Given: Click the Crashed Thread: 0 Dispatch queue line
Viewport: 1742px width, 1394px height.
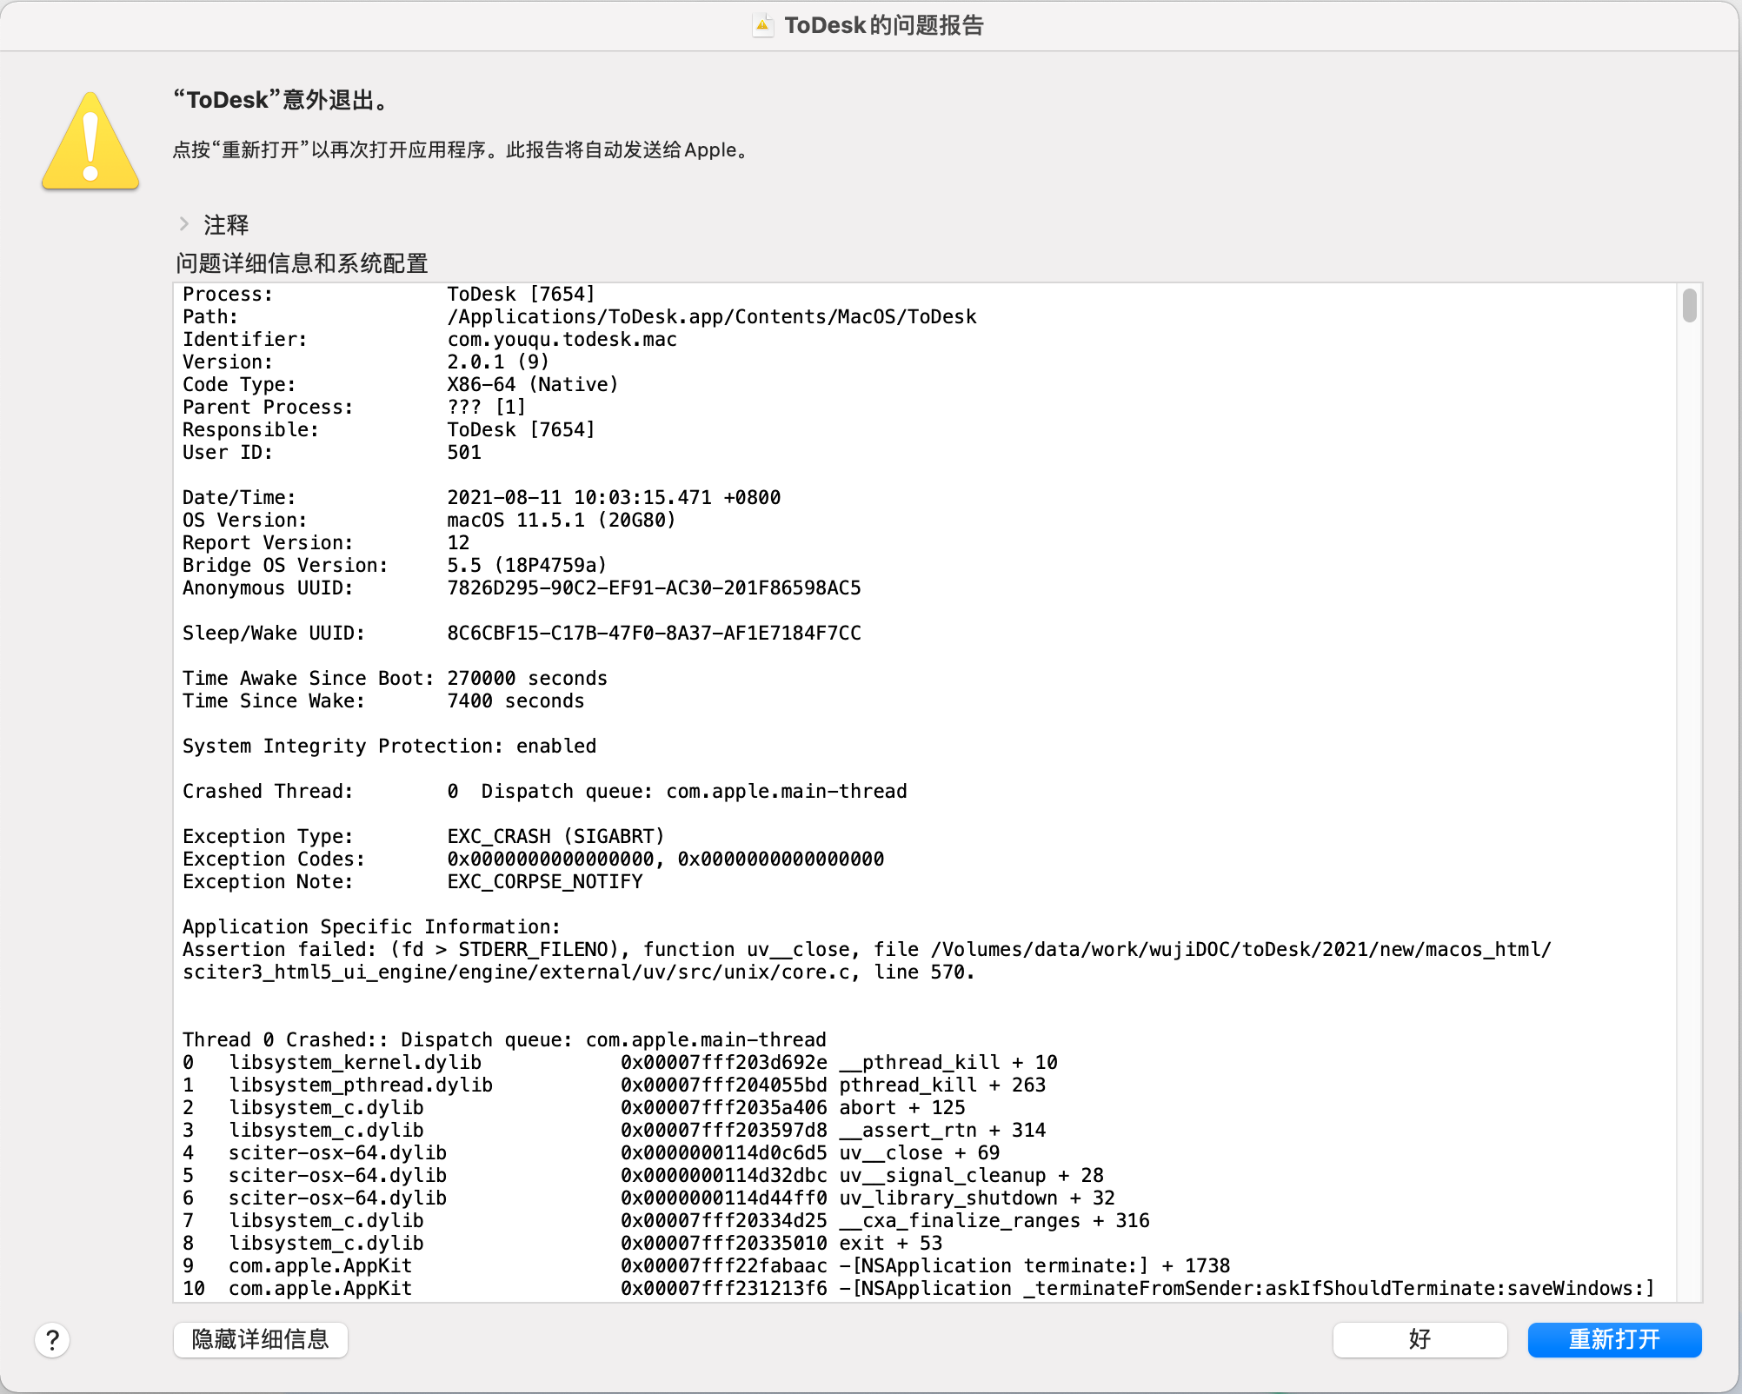Looking at the screenshot, I should pos(545,791).
